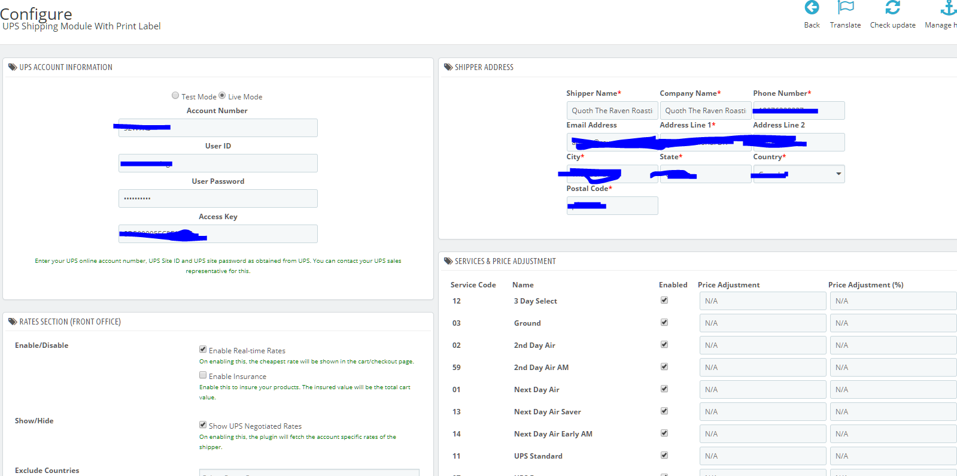Set percentage adjustment for 2nd Day Air

point(894,345)
